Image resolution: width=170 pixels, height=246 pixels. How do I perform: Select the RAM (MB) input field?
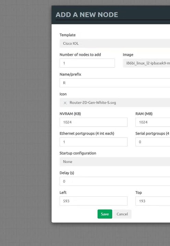coord(153,122)
